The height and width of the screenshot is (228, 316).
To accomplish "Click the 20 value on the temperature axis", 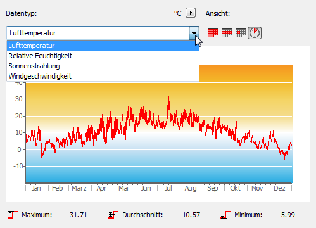I will pos(19,116).
